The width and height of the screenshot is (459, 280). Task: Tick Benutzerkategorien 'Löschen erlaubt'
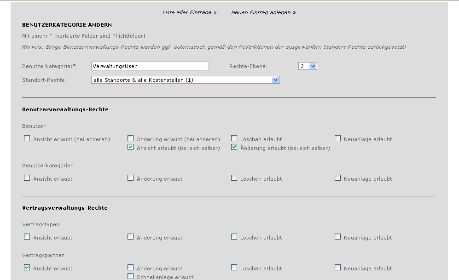tap(234, 178)
